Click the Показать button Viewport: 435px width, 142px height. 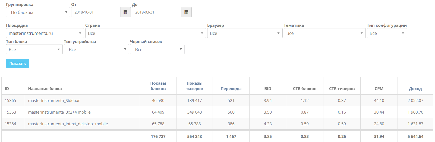coord(17,64)
